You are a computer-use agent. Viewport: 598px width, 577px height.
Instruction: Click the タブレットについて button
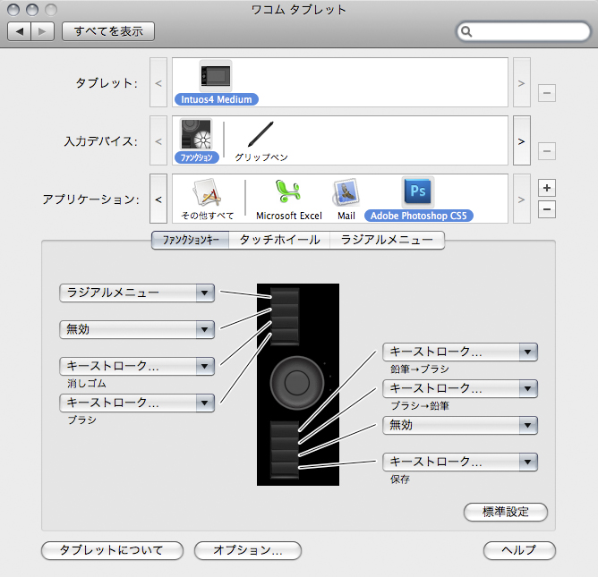click(x=112, y=550)
